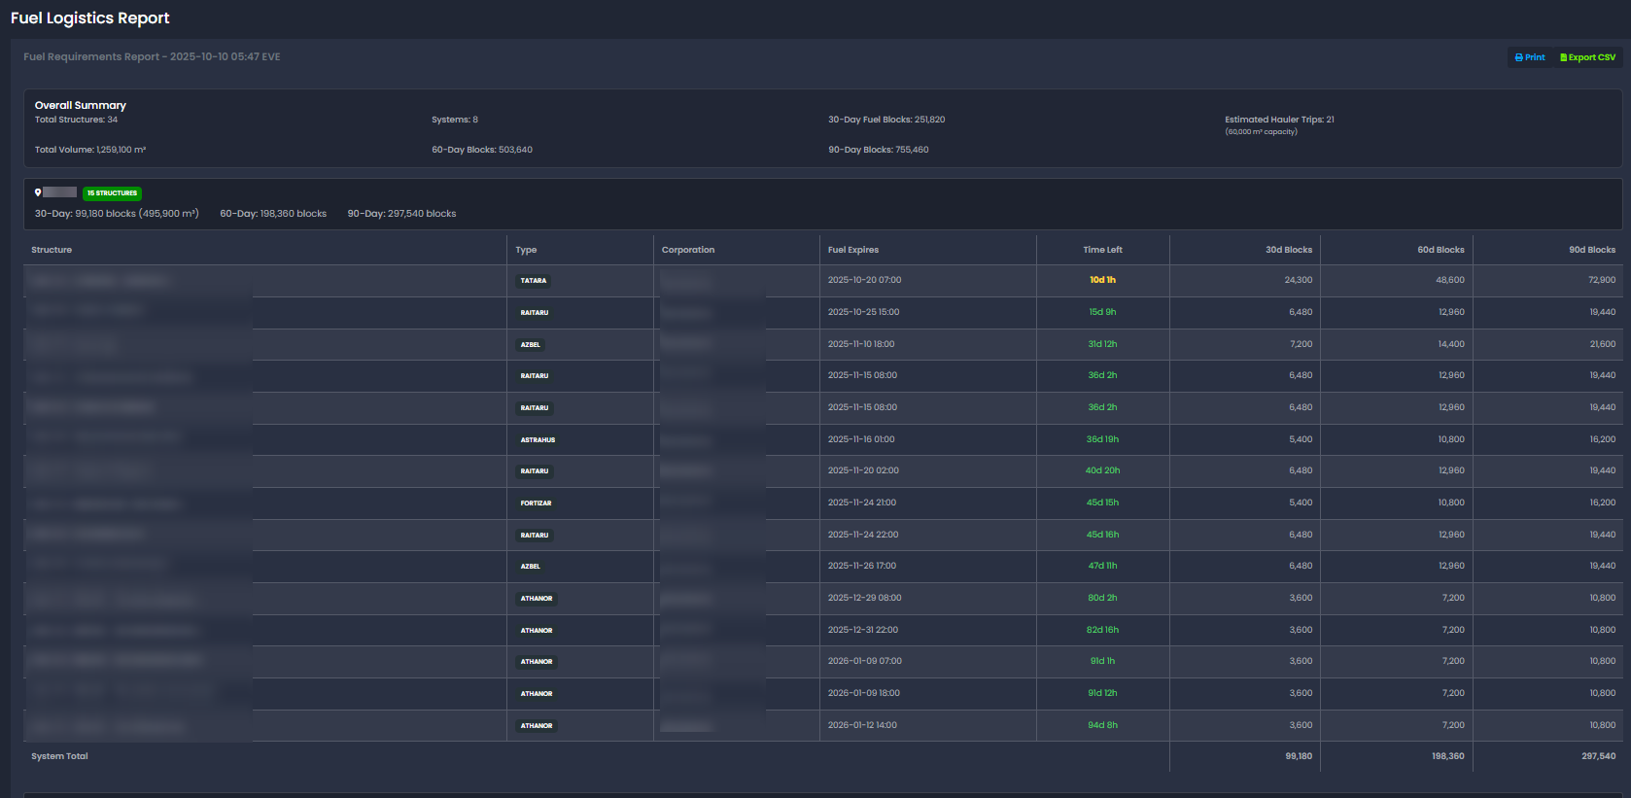This screenshot has height=798, width=1631.
Task: Click the location pin icon beside system name
Action: (x=38, y=192)
